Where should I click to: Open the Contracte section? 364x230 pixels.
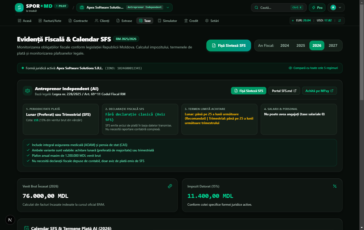tap(78, 21)
